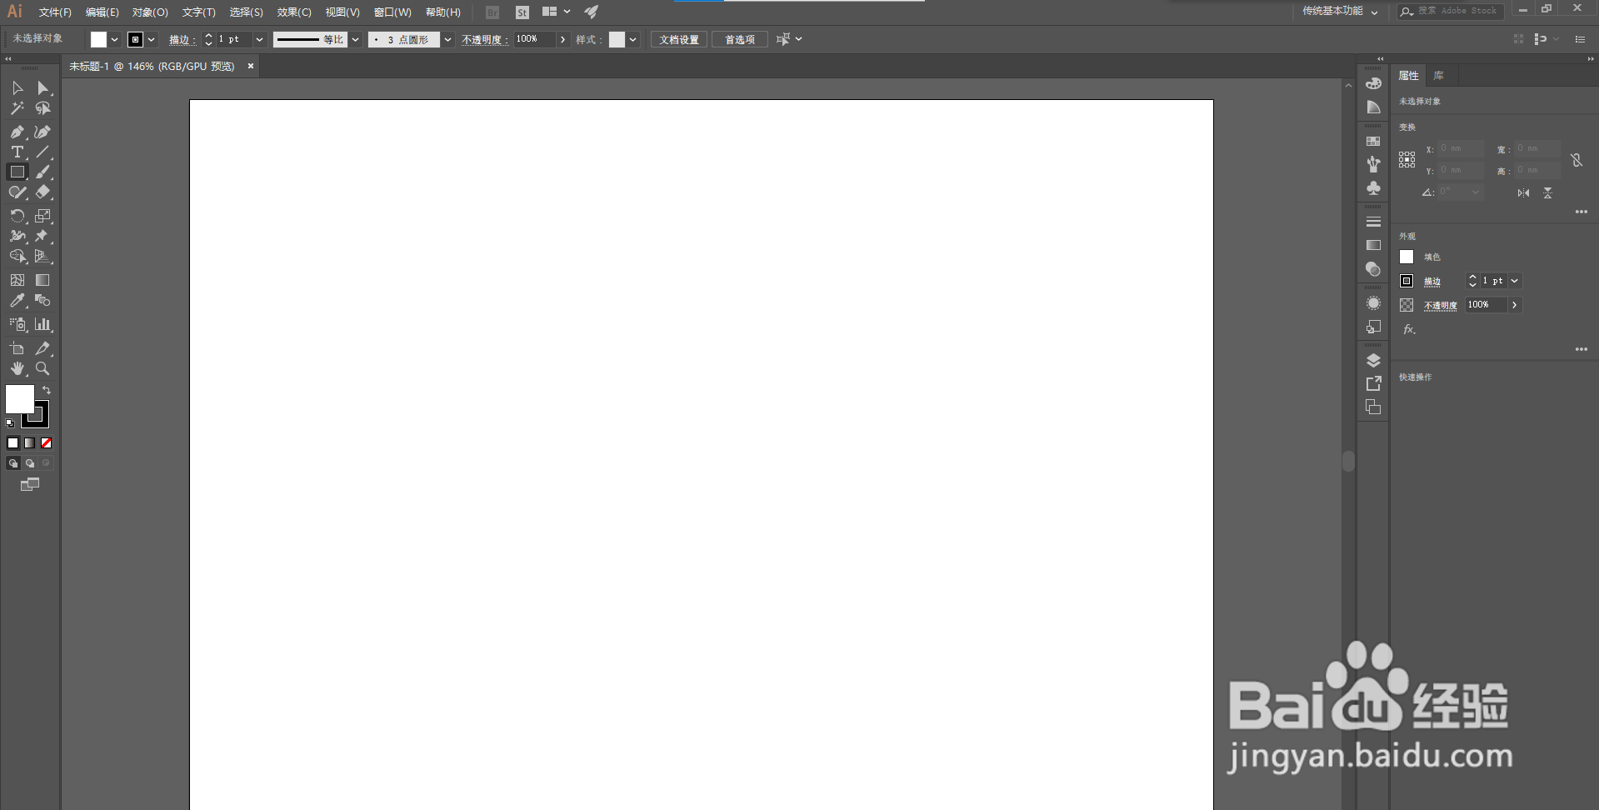Click the fx effects icon

(1409, 329)
